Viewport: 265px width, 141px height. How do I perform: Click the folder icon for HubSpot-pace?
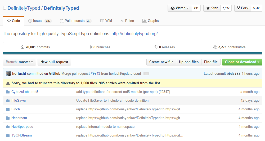[x=8, y=127]
